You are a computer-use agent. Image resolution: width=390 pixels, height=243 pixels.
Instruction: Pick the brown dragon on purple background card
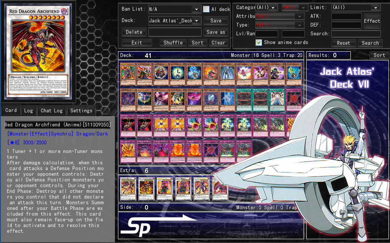point(260,74)
